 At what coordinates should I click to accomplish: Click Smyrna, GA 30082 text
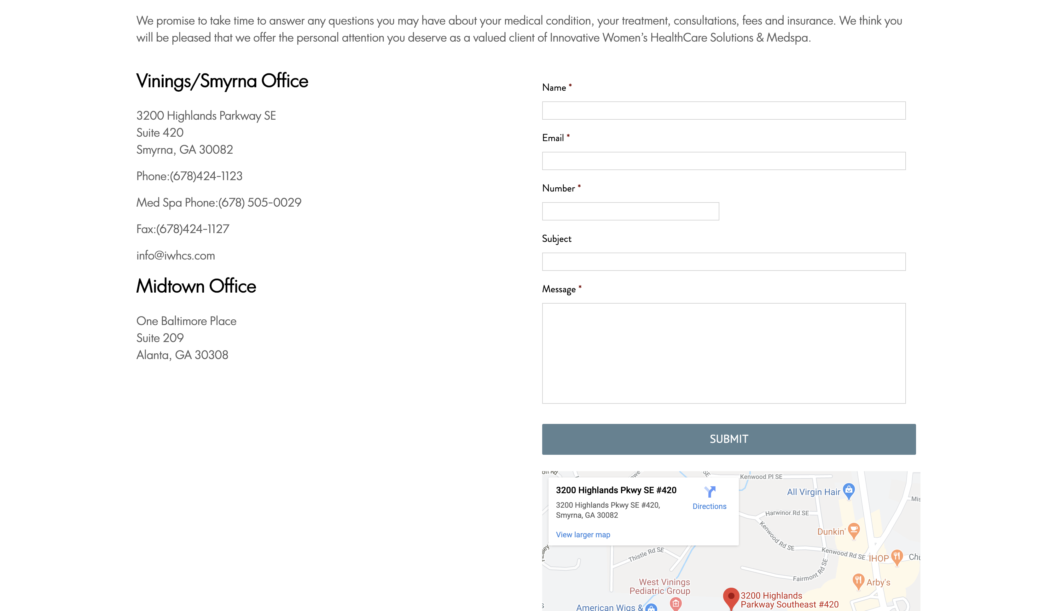pos(185,150)
